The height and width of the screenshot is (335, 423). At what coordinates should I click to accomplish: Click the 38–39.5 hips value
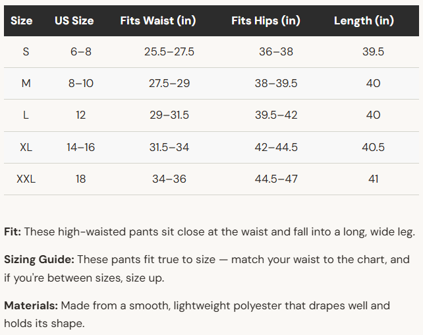pyautogui.click(x=276, y=83)
